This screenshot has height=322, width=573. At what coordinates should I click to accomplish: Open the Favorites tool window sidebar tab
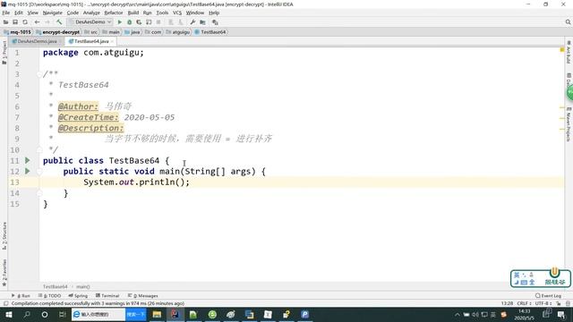(4, 272)
